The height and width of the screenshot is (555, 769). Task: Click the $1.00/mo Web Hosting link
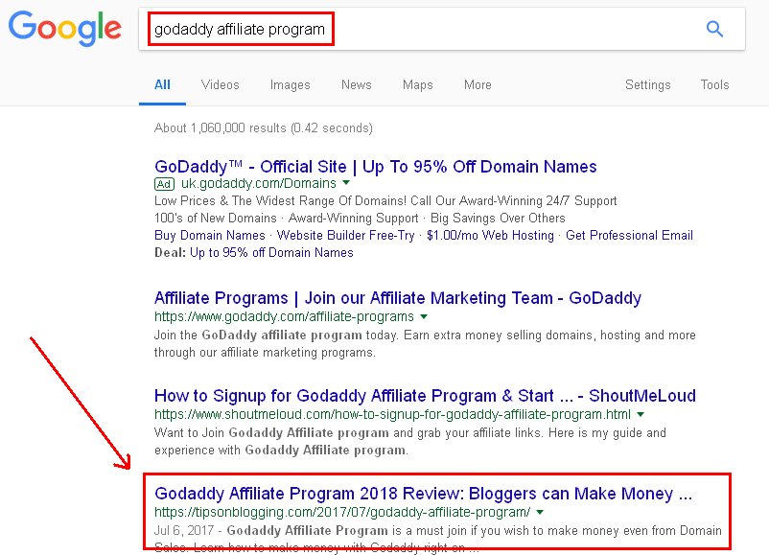coord(490,236)
